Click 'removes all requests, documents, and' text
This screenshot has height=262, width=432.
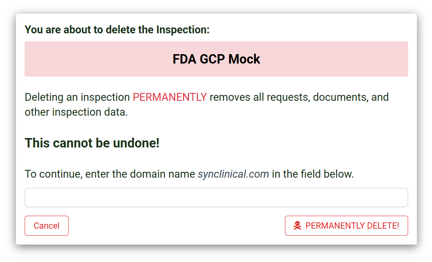(x=299, y=97)
